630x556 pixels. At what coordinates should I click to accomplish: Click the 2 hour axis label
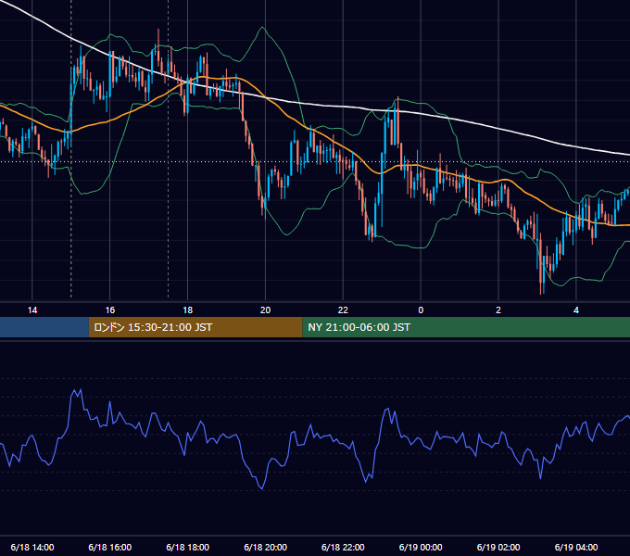click(x=498, y=310)
